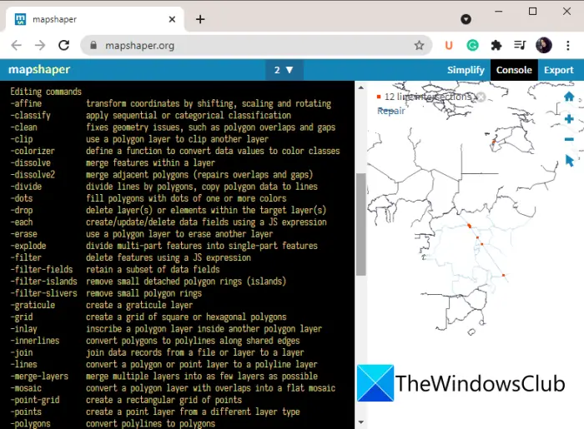Image resolution: width=584 pixels, height=429 pixels.
Task: Select the map pointer arrow tool
Action: [x=569, y=161]
